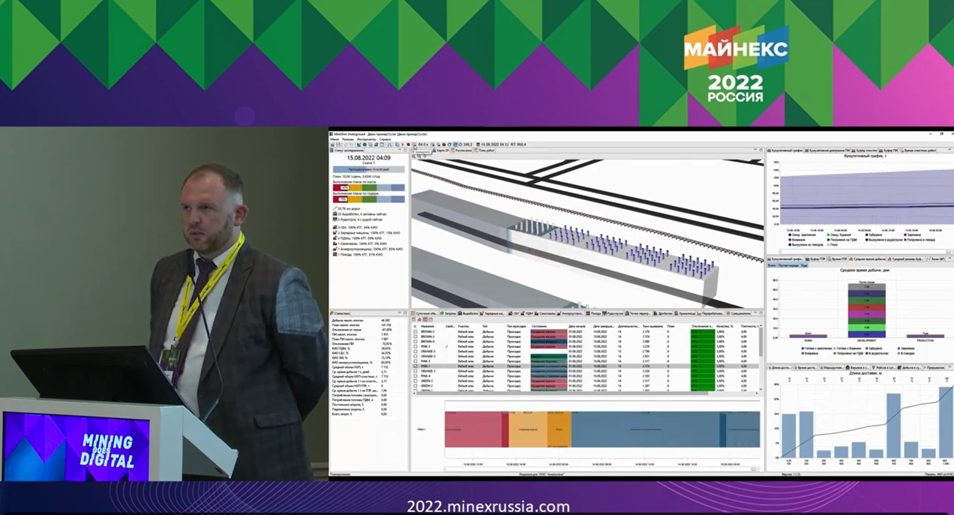The image size is (954, 515).
Task: Tick the checkbox for row PINK-5
Action: [415, 361]
